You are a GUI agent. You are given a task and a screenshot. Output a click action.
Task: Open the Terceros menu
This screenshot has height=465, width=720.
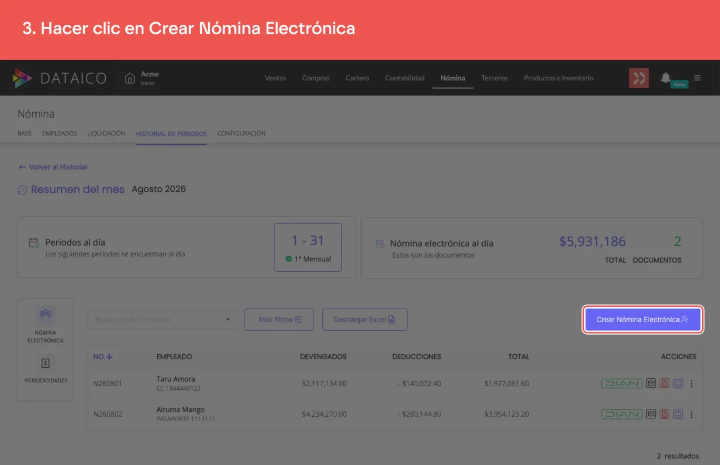click(494, 78)
